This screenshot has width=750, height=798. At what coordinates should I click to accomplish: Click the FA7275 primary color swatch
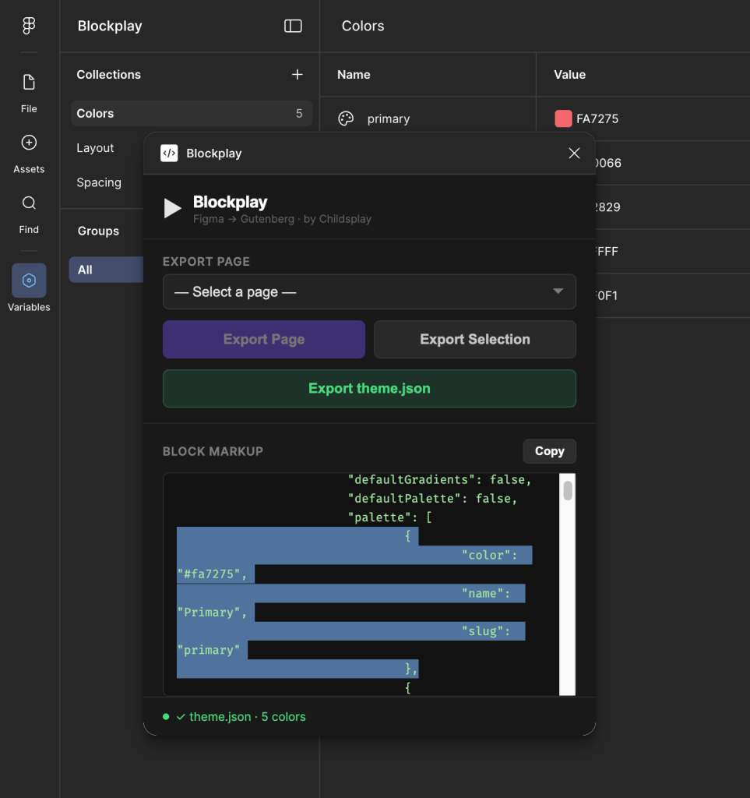pos(563,118)
